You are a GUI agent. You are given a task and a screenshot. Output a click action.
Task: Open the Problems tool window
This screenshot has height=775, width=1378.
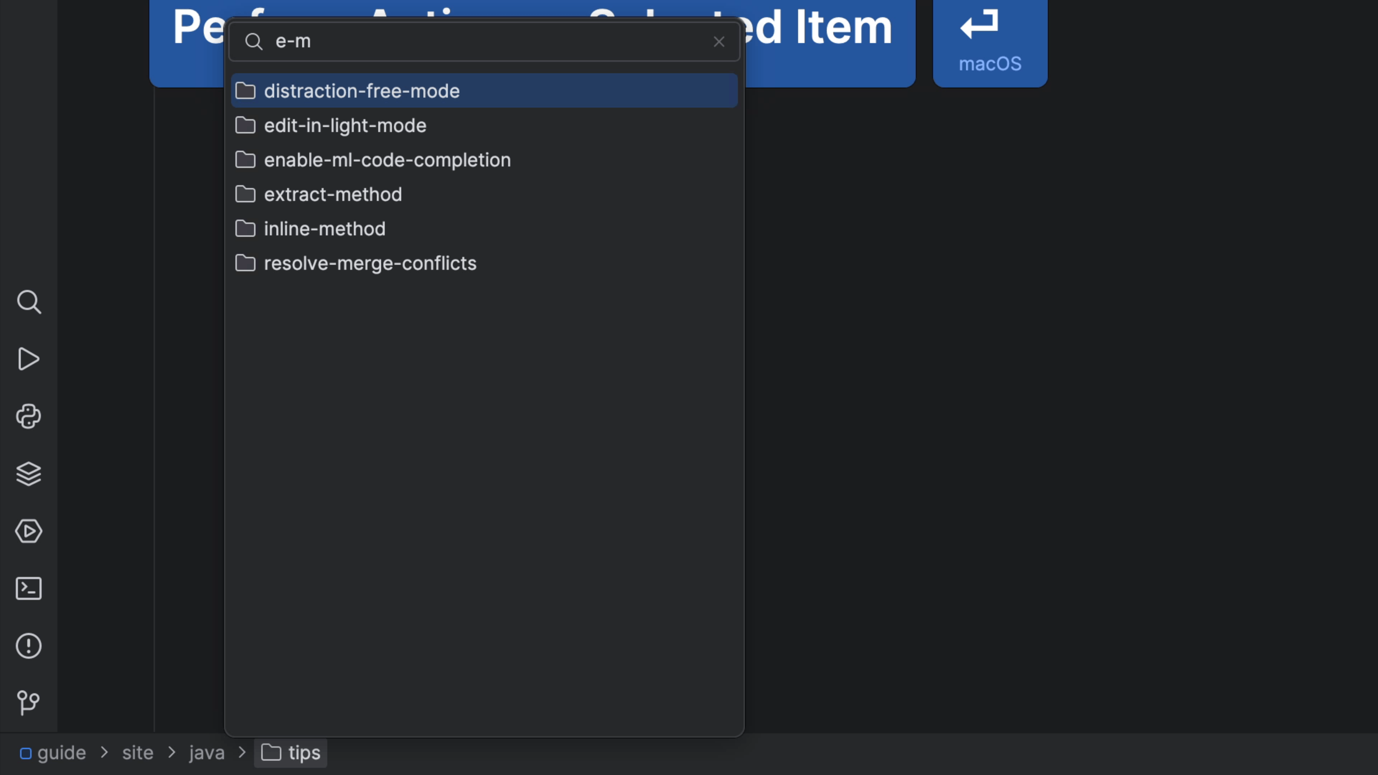click(x=28, y=645)
